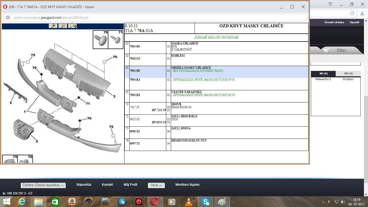Show hidden system tray icons arrow

(324, 202)
